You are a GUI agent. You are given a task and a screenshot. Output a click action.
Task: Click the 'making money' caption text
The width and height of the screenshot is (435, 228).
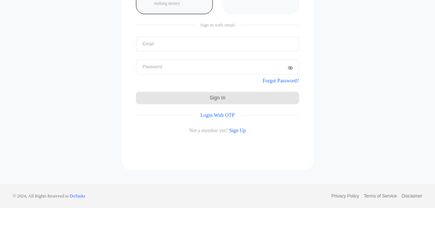(167, 3)
